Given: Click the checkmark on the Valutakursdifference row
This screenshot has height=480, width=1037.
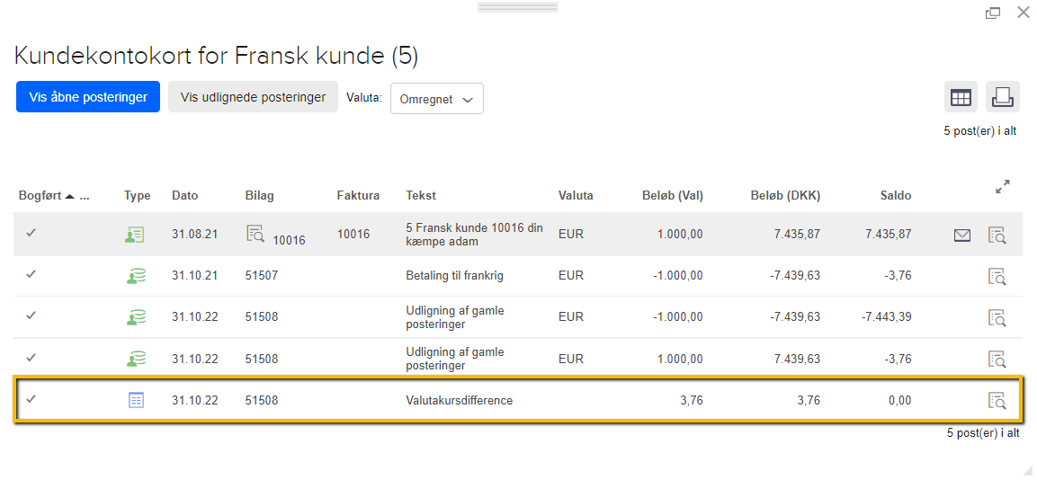Looking at the screenshot, I should point(31,399).
